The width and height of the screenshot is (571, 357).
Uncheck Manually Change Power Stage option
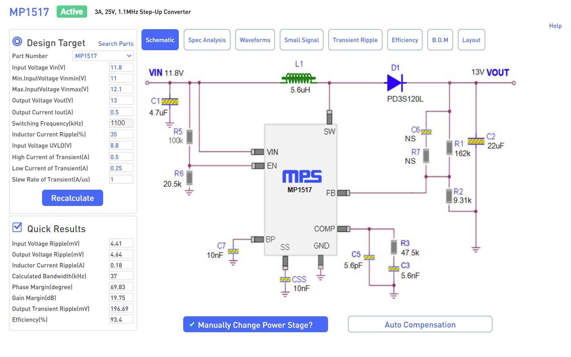[192, 324]
